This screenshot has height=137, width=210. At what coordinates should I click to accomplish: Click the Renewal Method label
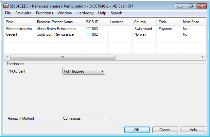[21, 118]
